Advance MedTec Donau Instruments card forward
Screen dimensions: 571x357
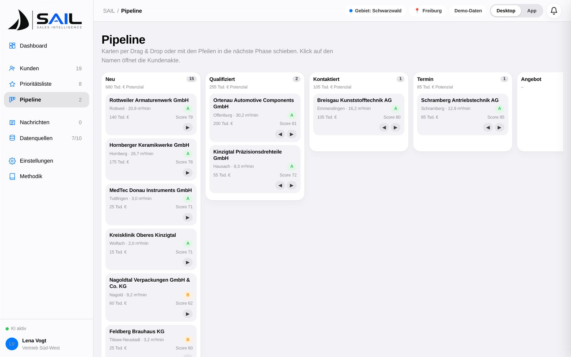pos(188,217)
